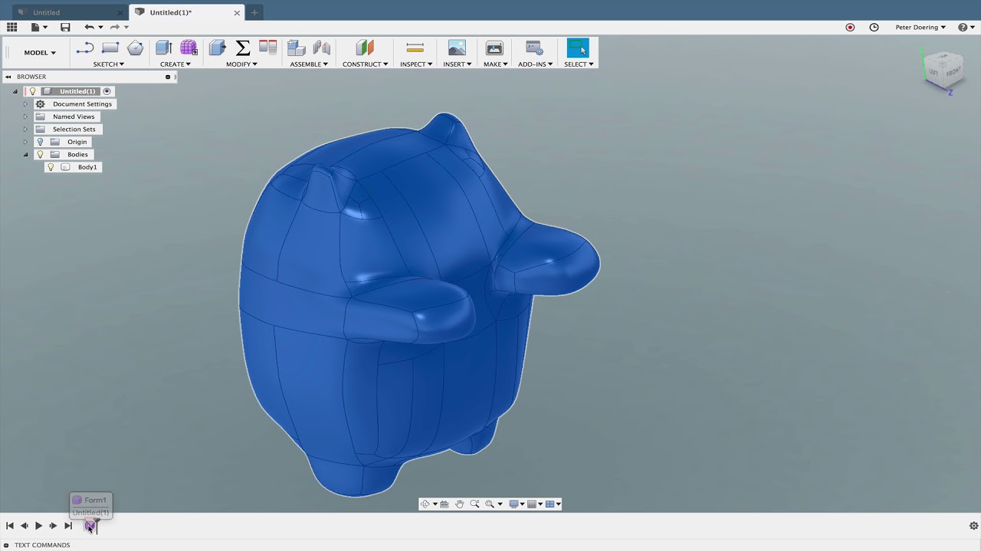Jump to timeline end
The height and width of the screenshot is (552, 981).
[68, 525]
